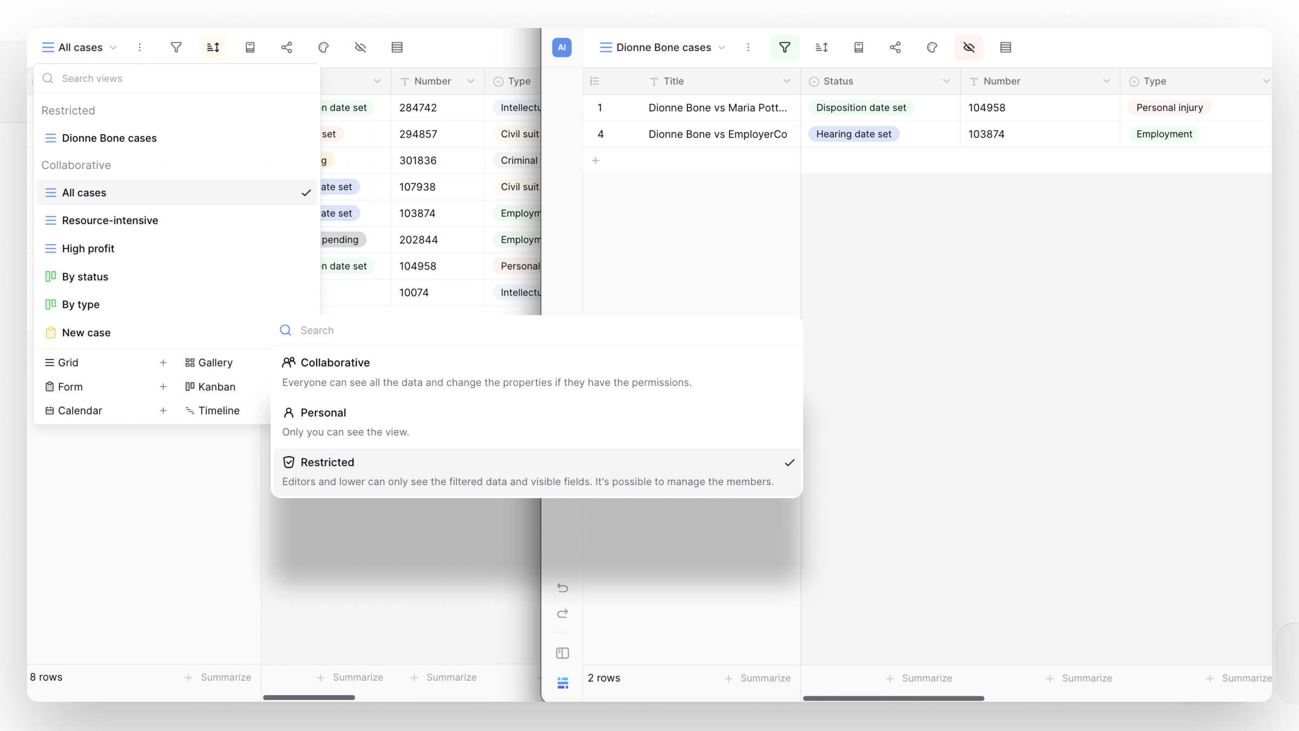The width and height of the screenshot is (1299, 731).
Task: Open the By status kanban view
Action: click(x=85, y=277)
